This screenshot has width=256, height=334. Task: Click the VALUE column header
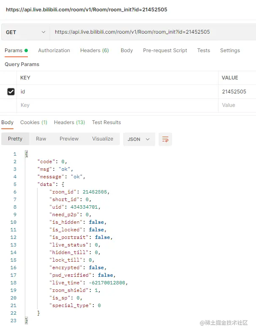pyautogui.click(x=230, y=78)
